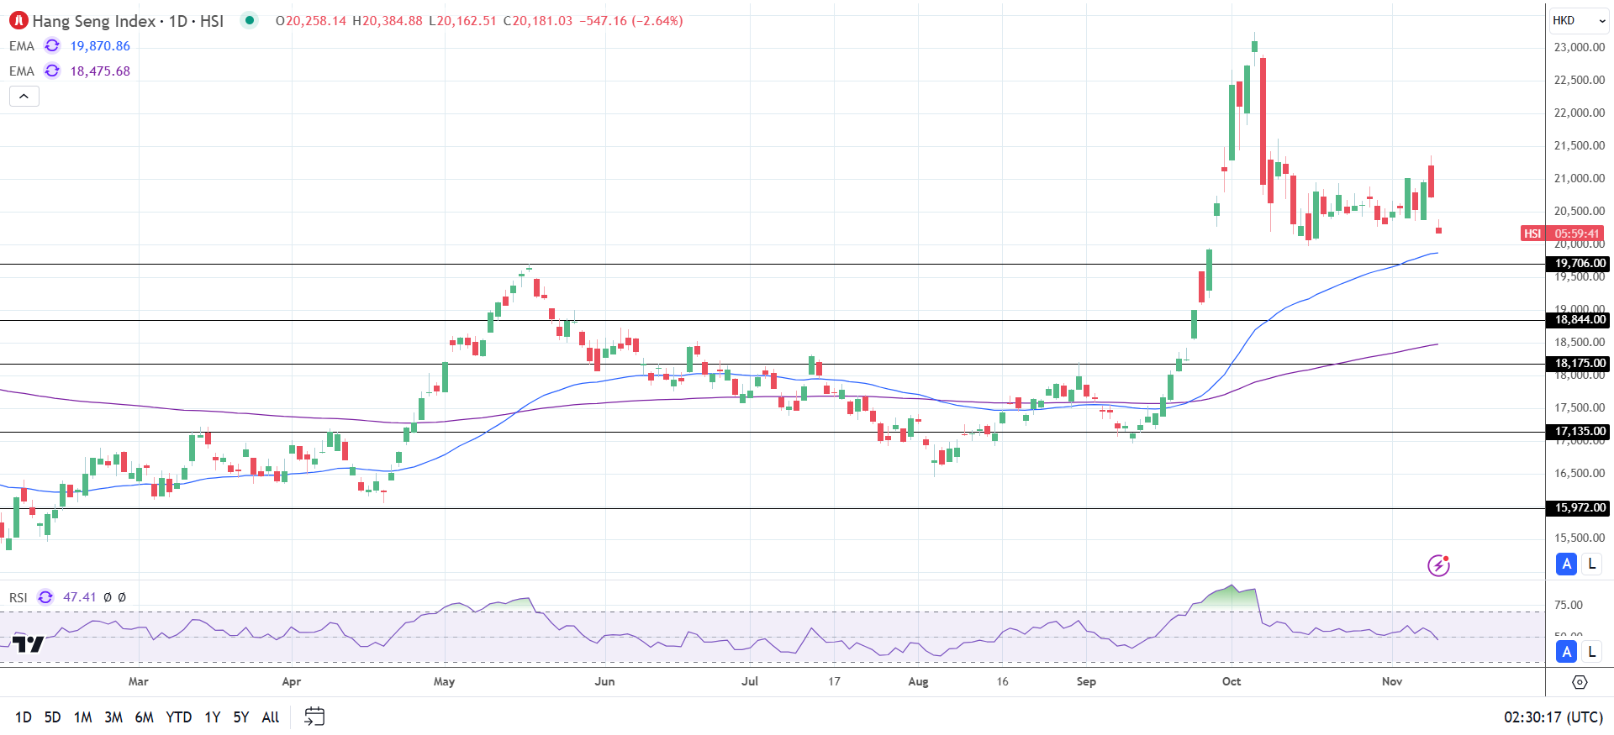Toggle auto scale A on RSI pane
This screenshot has width=1614, height=735.
[x=1566, y=651]
